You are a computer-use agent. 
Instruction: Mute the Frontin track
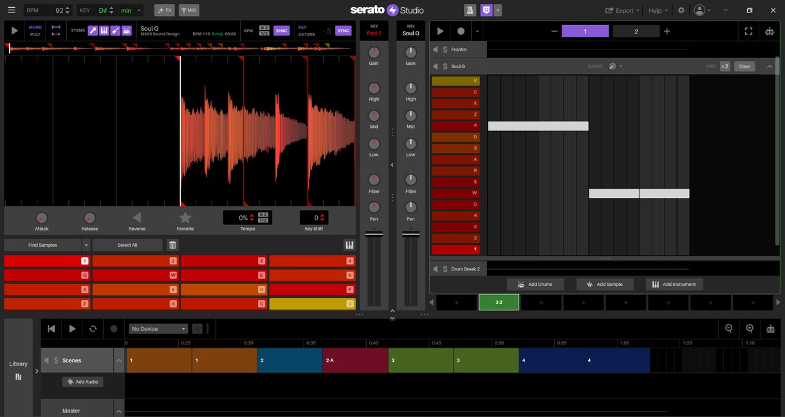[436, 49]
